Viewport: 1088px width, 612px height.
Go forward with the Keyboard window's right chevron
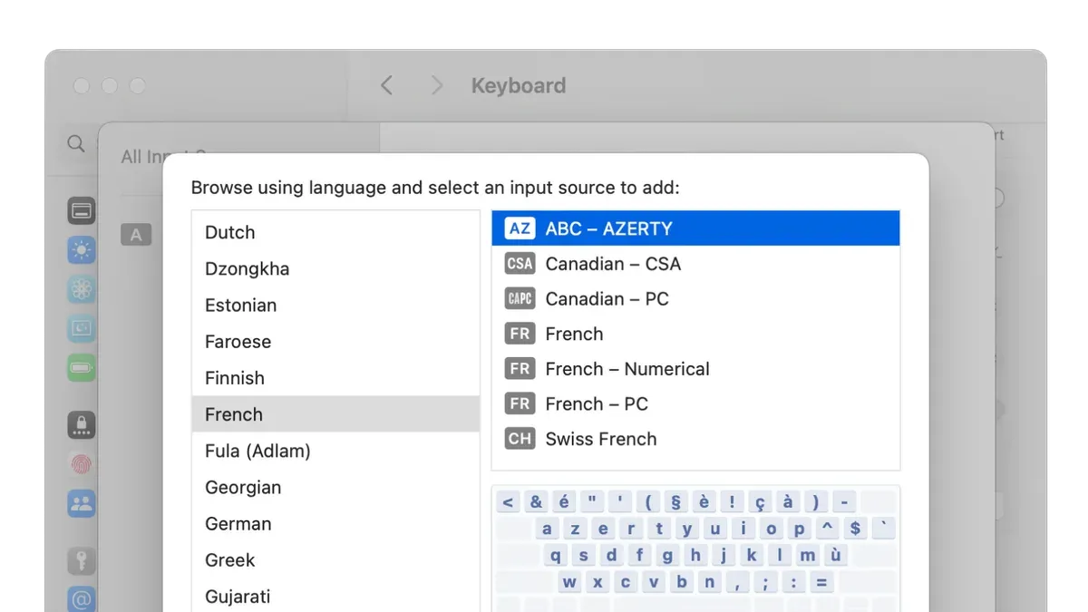(437, 85)
